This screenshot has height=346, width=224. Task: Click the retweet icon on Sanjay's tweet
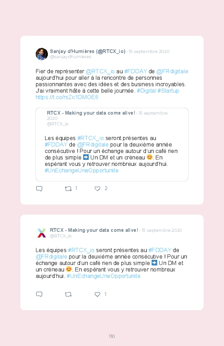68,189
